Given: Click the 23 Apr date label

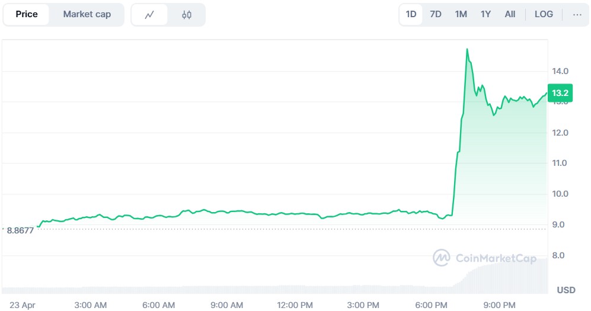Looking at the screenshot, I should coord(22,305).
